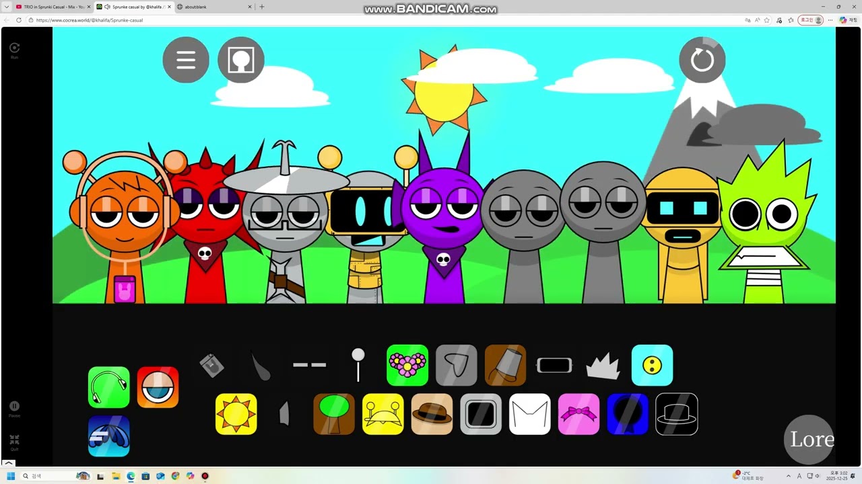
Task: Open the taskbar clock and date
Action: click(x=838, y=476)
